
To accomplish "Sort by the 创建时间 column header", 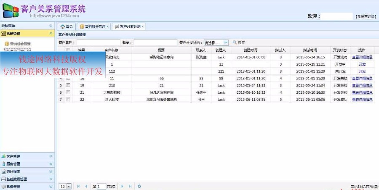I will 251,50.
